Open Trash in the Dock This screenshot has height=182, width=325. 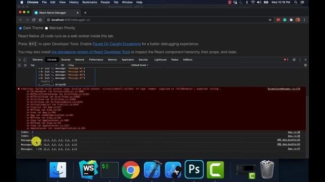coord(267,170)
